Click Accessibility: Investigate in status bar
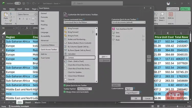192x108 pixels. point(19,106)
